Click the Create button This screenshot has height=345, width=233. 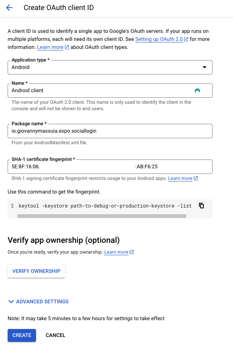[22, 335]
